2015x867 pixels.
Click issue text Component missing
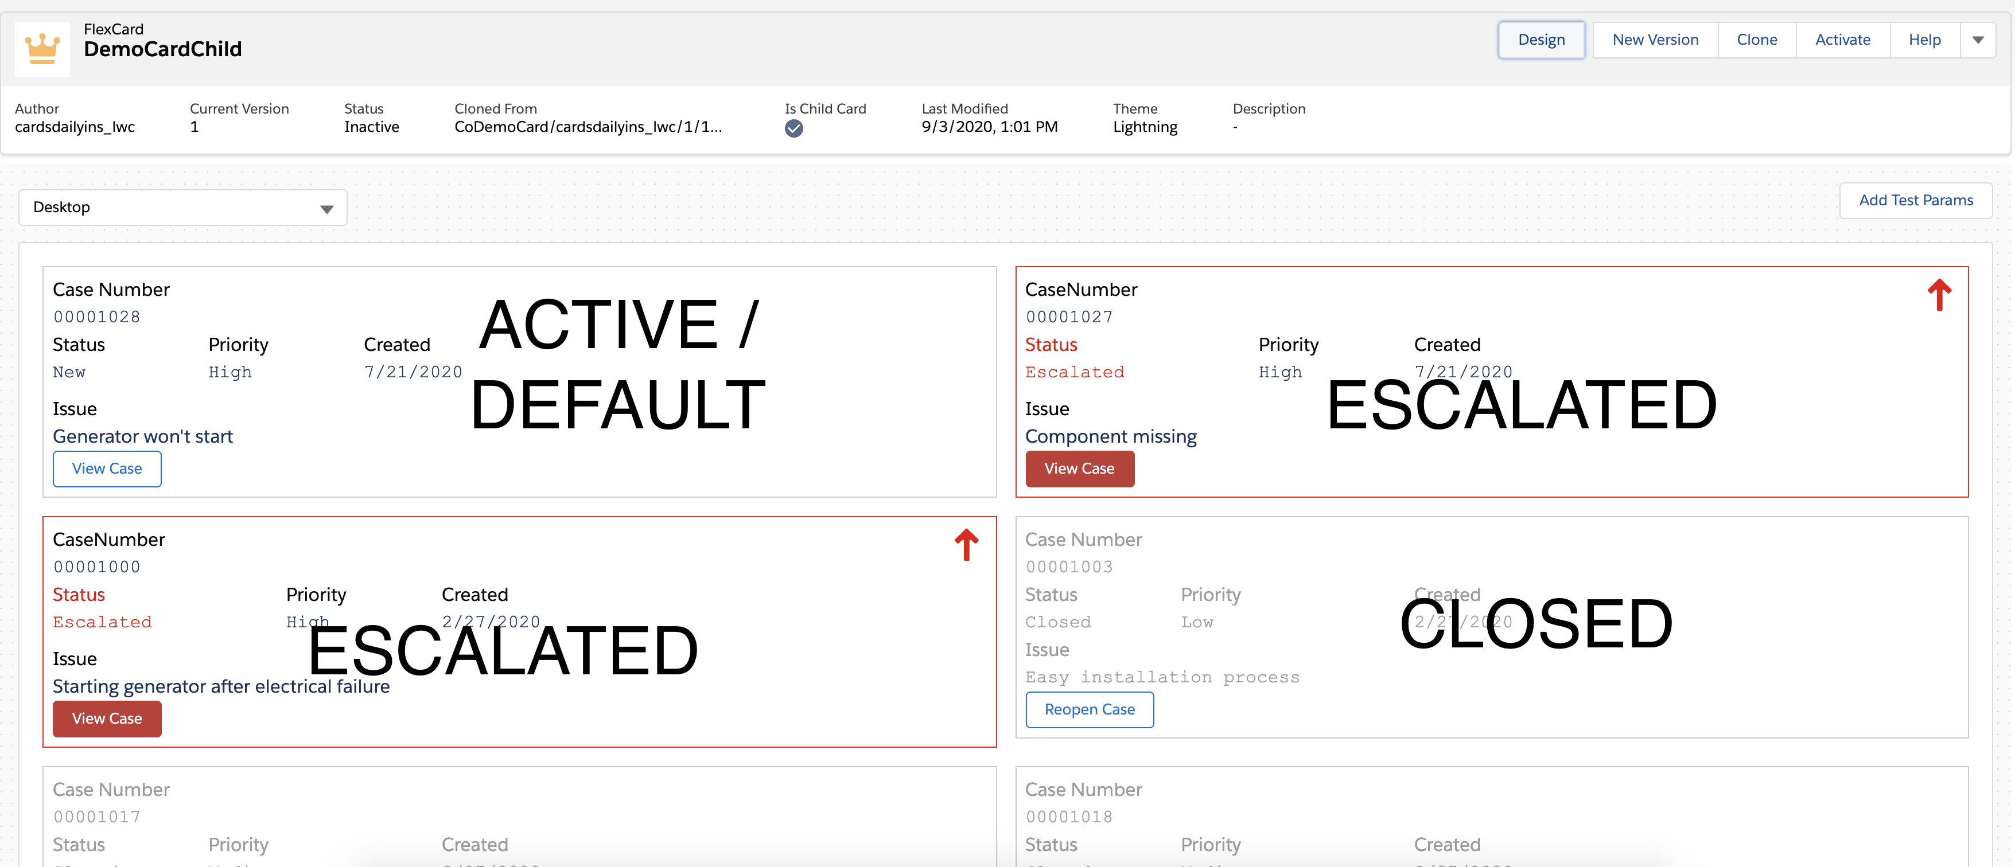pos(1111,437)
